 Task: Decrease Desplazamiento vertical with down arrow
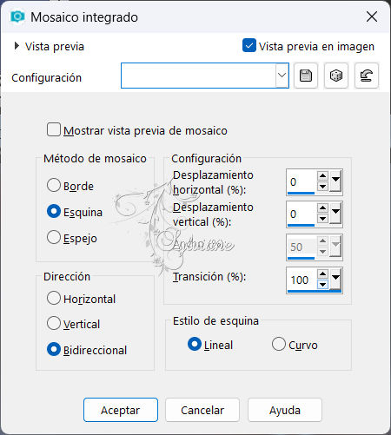click(322, 219)
